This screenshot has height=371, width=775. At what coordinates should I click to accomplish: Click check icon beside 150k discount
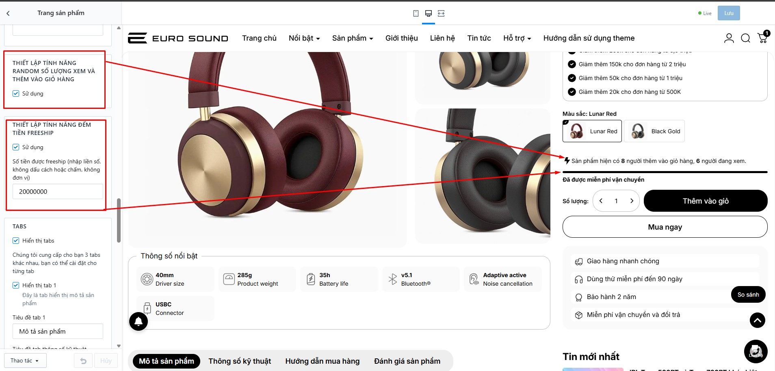pyautogui.click(x=572, y=64)
